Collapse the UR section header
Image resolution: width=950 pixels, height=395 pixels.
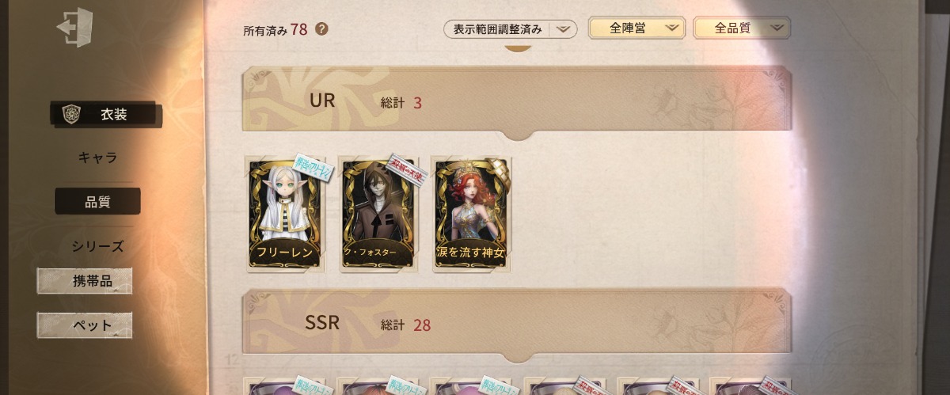click(x=517, y=102)
